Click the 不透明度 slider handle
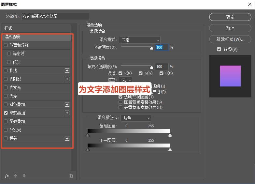This screenshot has width=255, height=184. point(152,48)
